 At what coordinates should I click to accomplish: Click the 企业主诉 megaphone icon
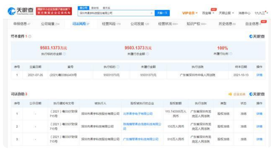pos(230,94)
